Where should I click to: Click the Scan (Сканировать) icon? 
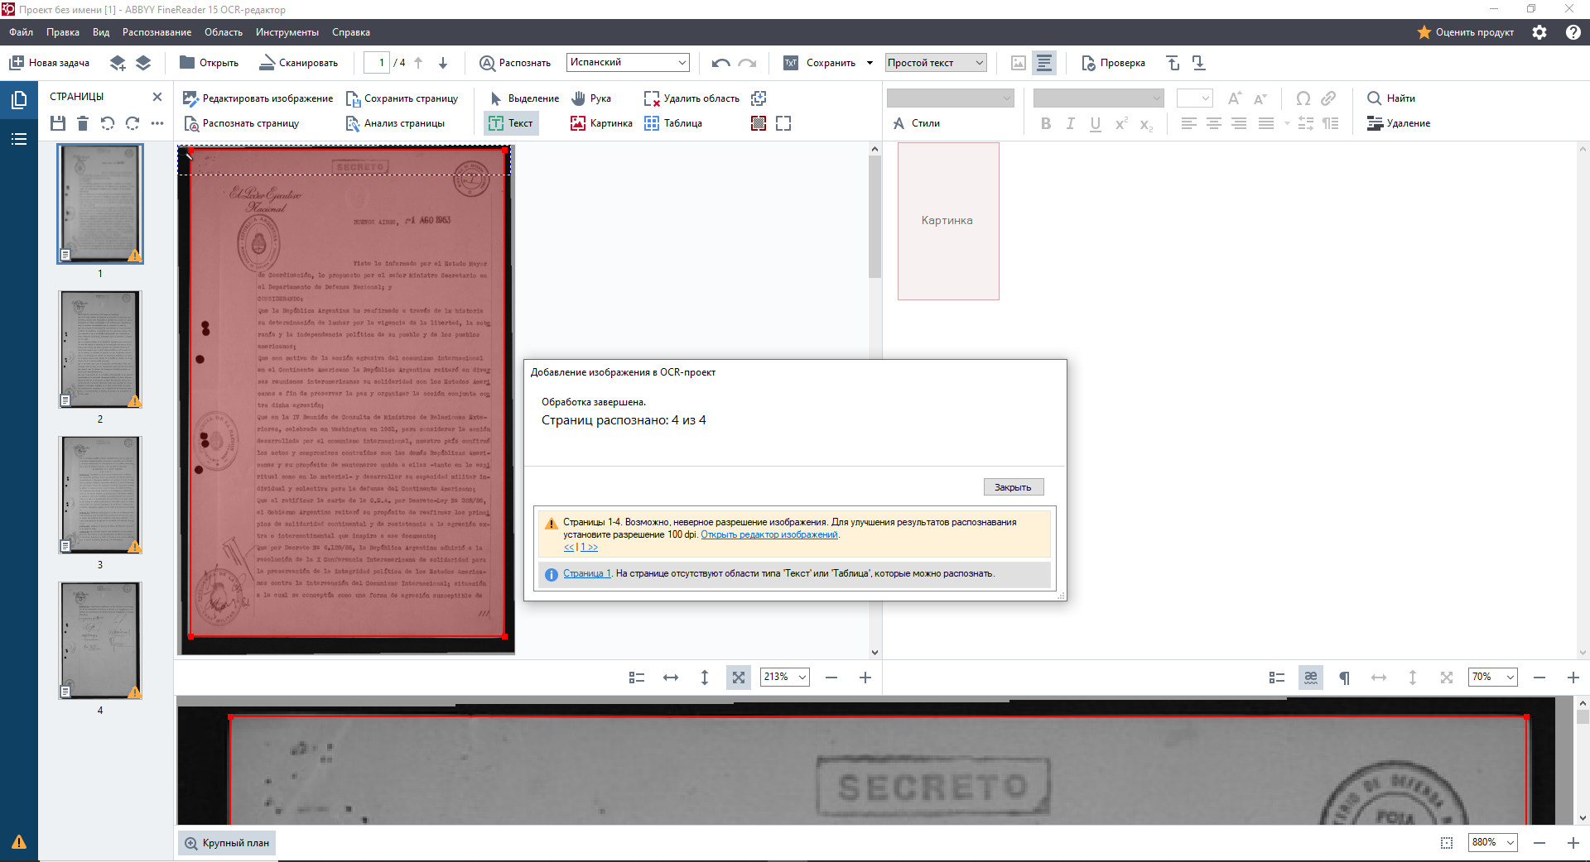click(x=267, y=63)
